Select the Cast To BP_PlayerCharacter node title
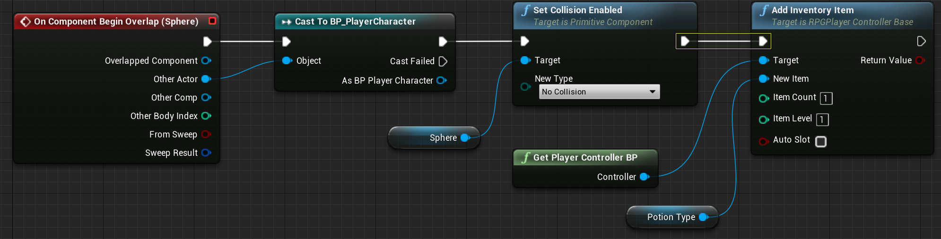 coord(355,21)
